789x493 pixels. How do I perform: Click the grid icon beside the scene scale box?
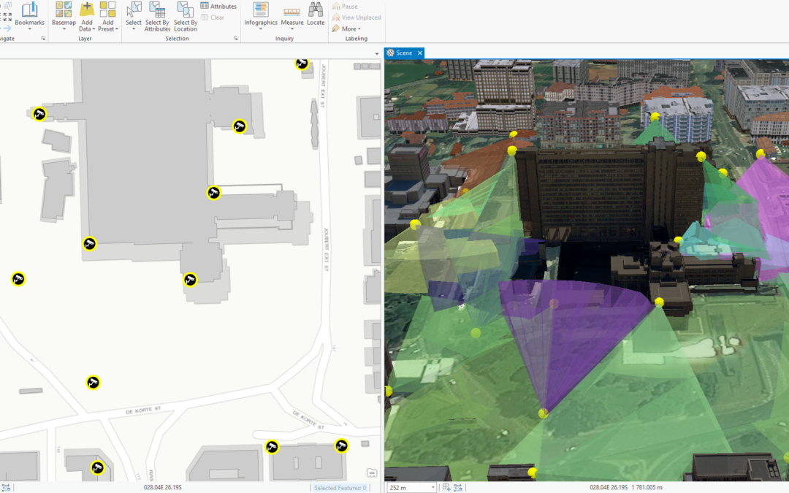coord(446,487)
